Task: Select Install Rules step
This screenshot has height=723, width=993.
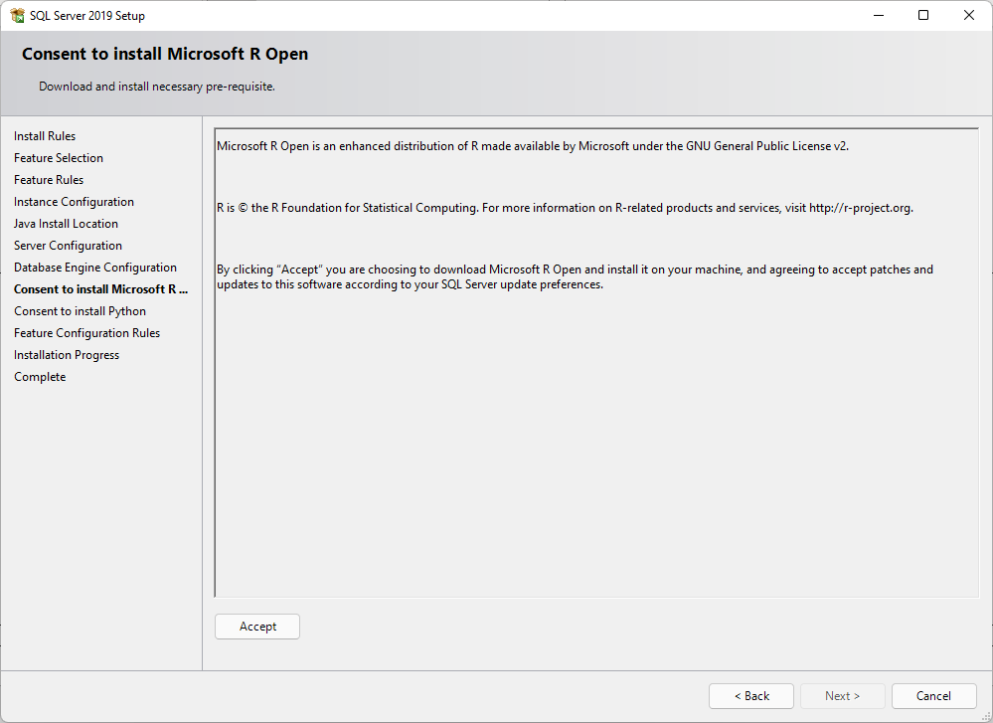Action: [x=45, y=136]
